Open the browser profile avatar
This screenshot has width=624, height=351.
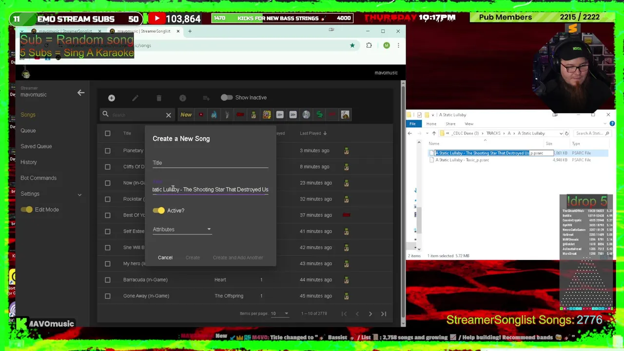pos(386,45)
